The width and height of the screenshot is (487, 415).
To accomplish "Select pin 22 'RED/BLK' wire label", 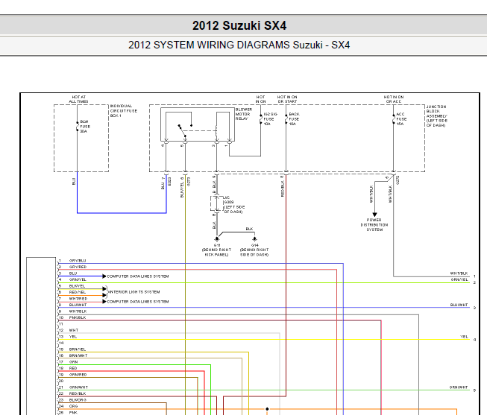I will click(x=78, y=393).
